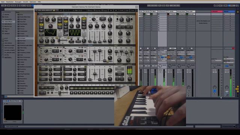Select Audio Effects category in browser
Viewport: 240px width, 135px height.
(8, 22)
